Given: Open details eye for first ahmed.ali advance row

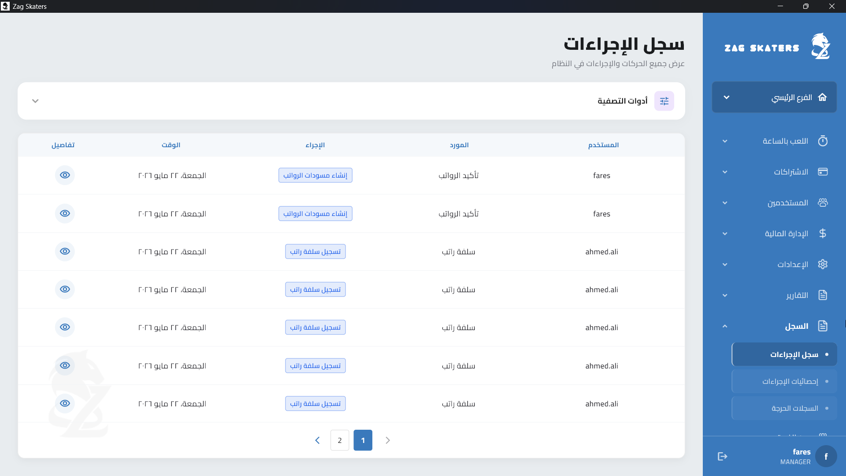Looking at the screenshot, I should click(x=65, y=251).
